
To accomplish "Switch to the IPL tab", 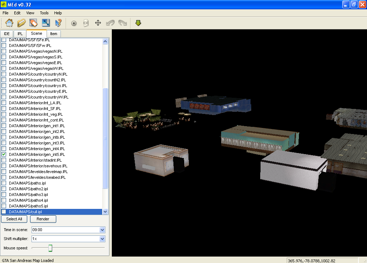I will point(20,34).
